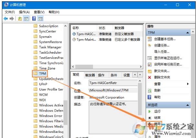Screen dimensions: 196x138
Task: Click the tabs scroll-left arrow
Action: coord(135,75)
